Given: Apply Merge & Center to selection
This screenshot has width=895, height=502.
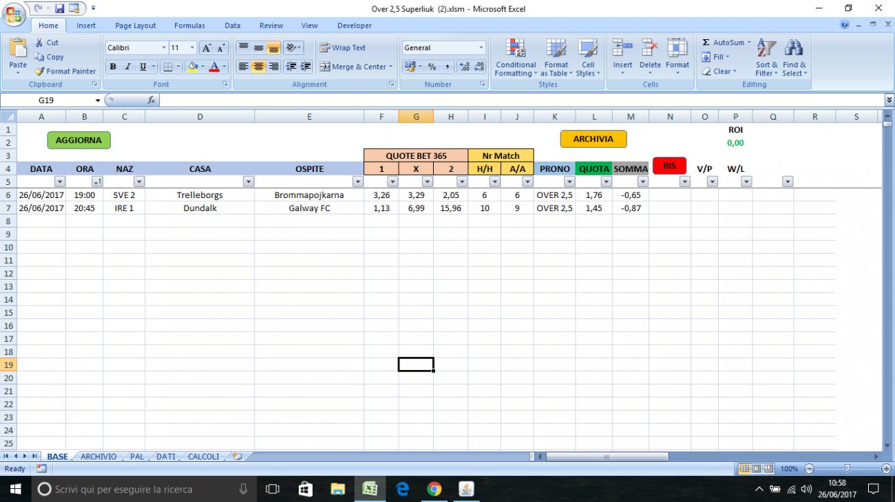Looking at the screenshot, I should (353, 67).
